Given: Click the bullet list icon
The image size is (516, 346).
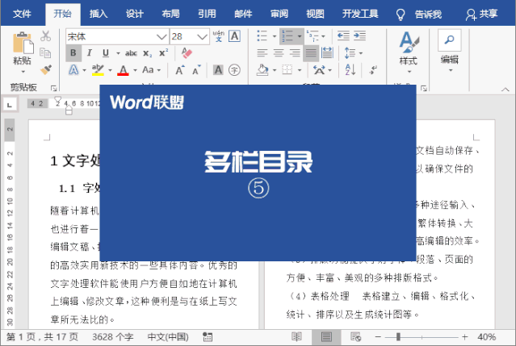Looking at the screenshot, I should 262,35.
